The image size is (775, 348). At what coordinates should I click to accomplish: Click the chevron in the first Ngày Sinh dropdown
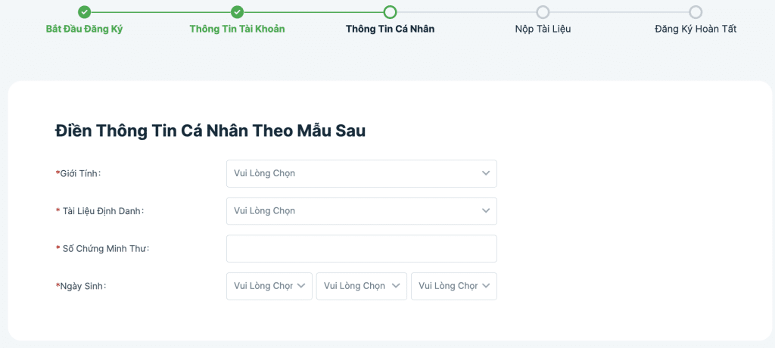point(301,286)
